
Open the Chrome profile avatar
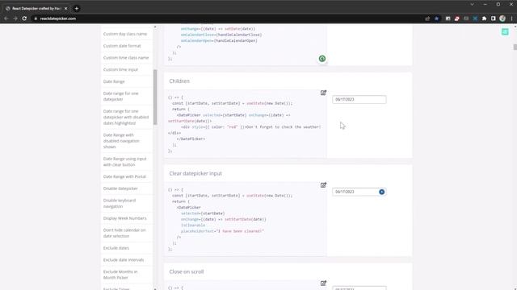[x=502, y=19]
